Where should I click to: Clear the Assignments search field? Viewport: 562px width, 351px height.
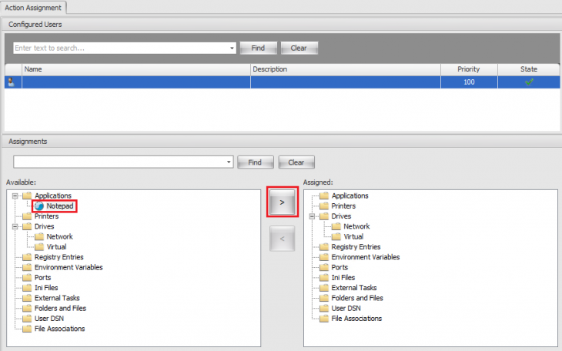tap(296, 162)
